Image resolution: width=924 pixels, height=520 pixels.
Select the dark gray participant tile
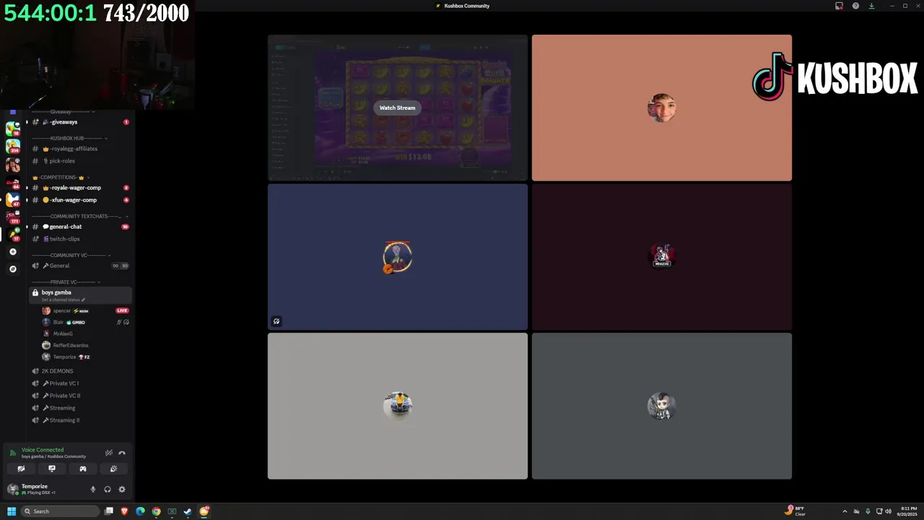(x=662, y=406)
